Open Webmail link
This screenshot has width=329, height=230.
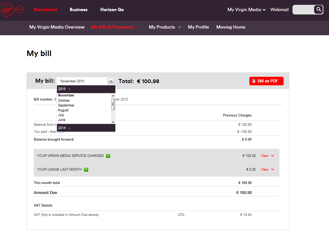pos(280,10)
